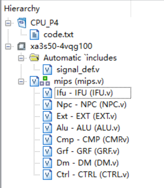Screen dimensions: 164x188
Task: Click the Verilog file icon for Ctrl
Action: (x=47, y=175)
